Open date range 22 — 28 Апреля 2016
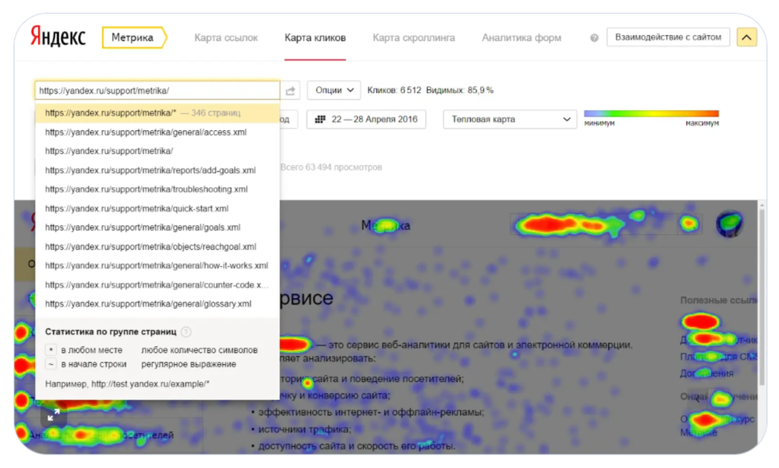The width and height of the screenshot is (779, 468). pyautogui.click(x=366, y=119)
